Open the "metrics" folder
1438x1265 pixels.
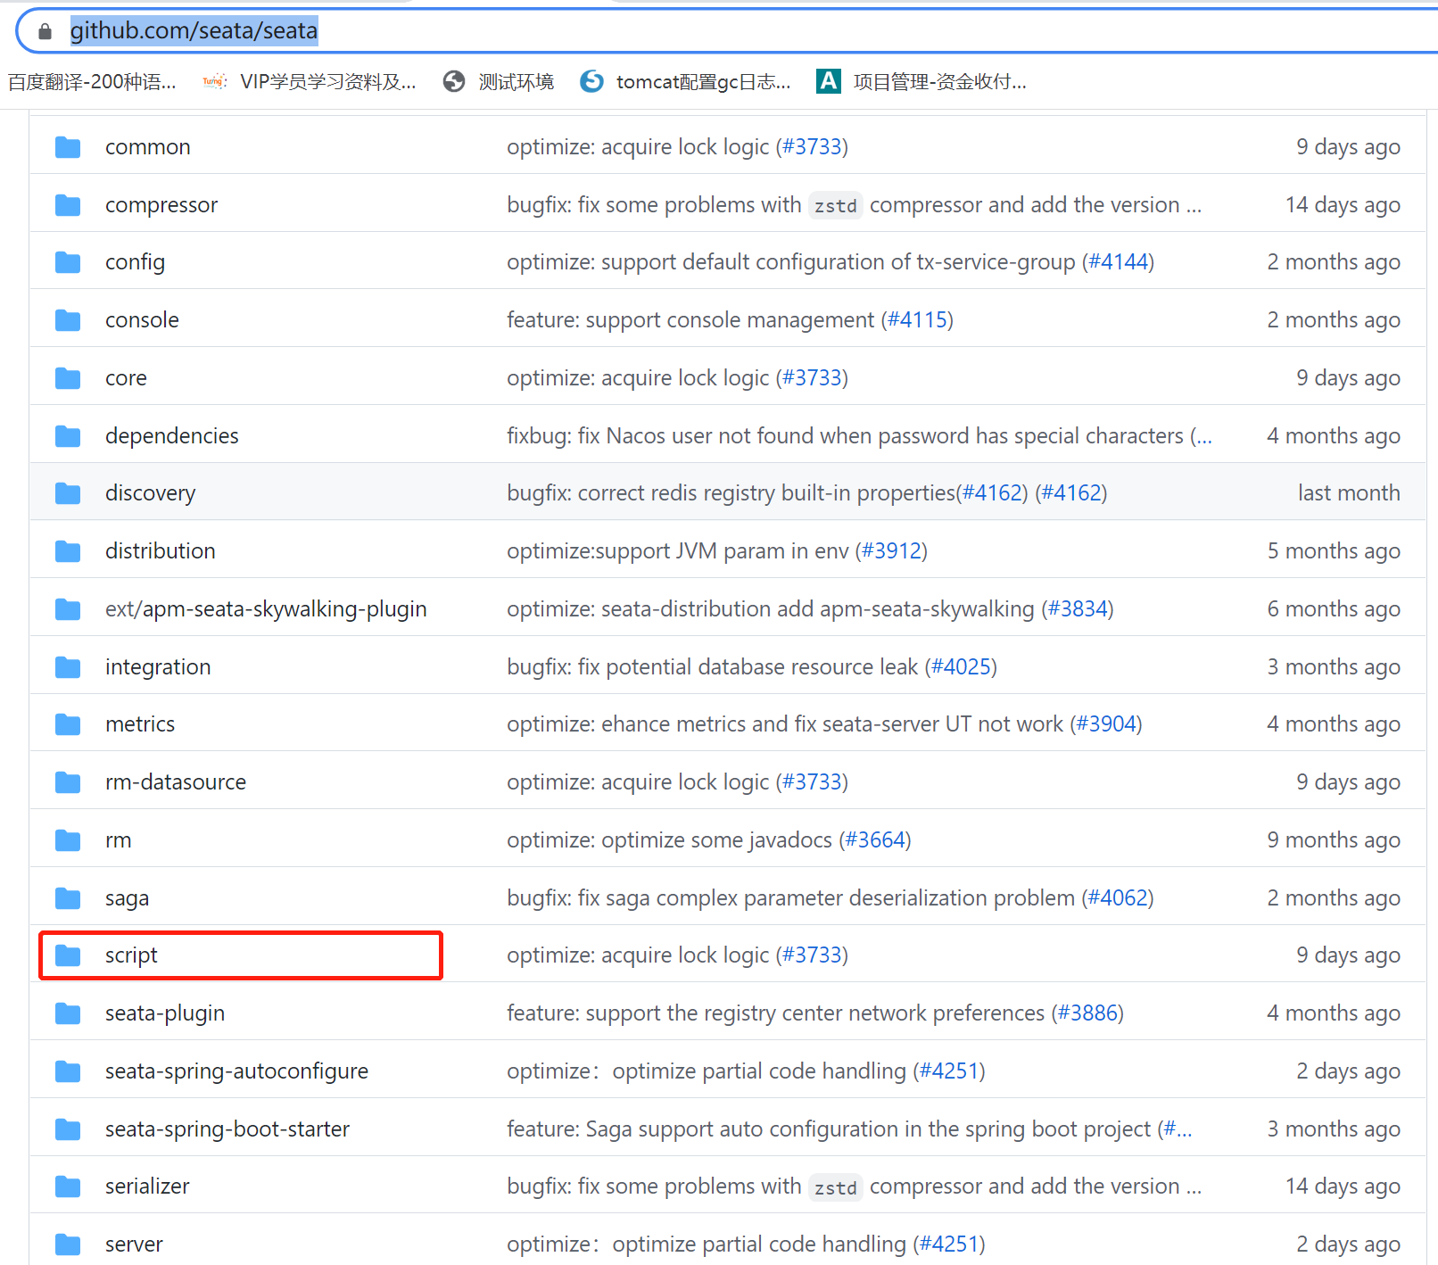(140, 723)
